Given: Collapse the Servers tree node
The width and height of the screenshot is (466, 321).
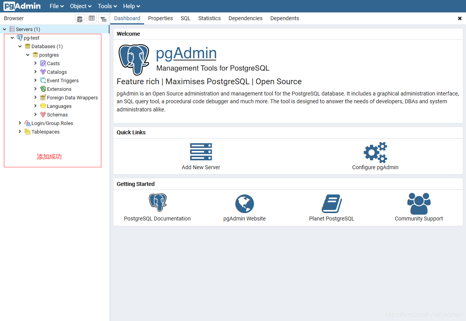Looking at the screenshot, I should tap(4, 29).
